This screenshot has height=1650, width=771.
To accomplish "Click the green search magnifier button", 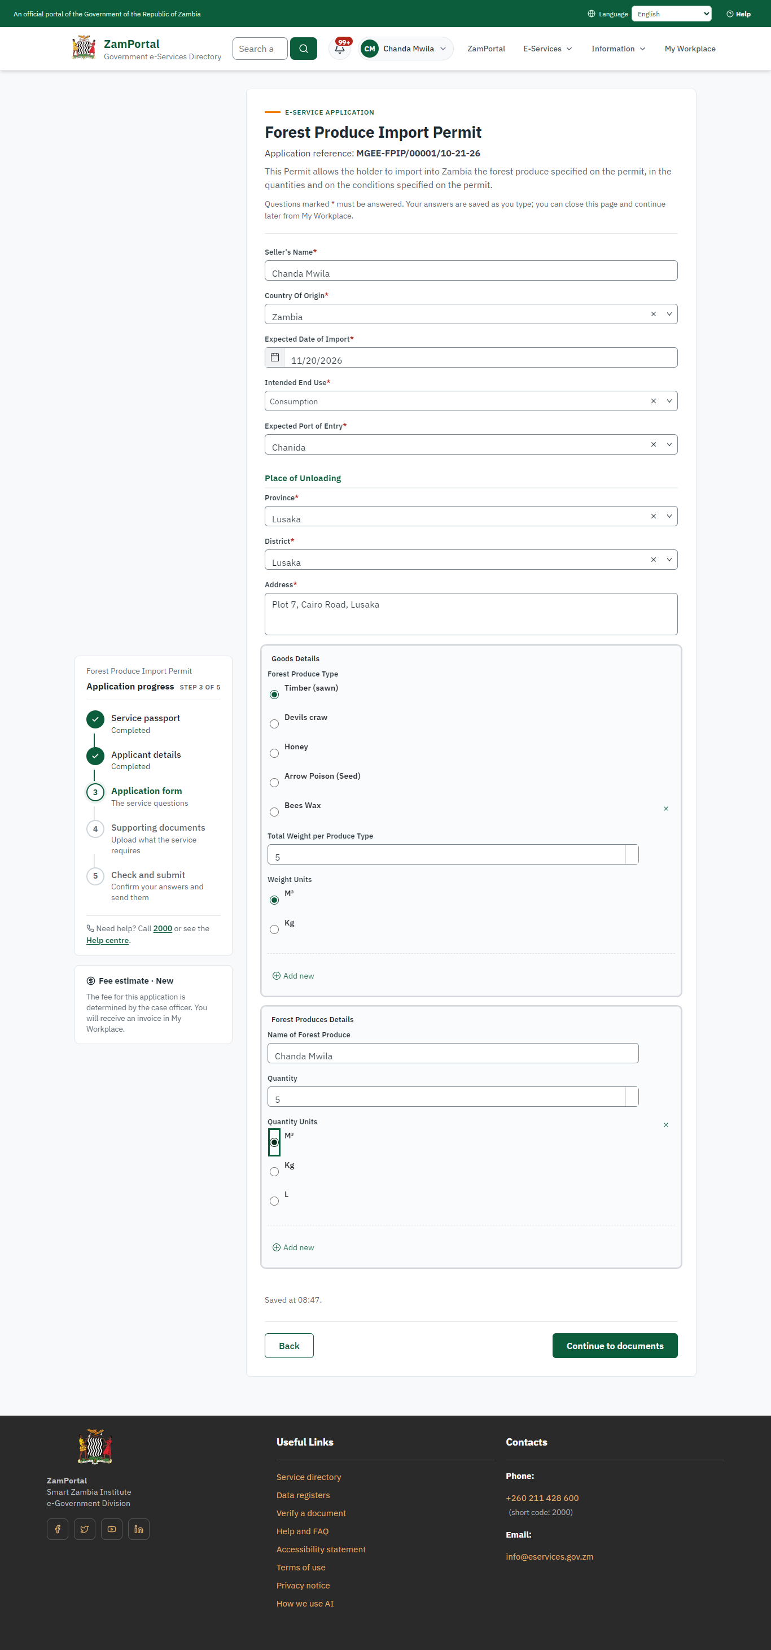I will point(303,49).
